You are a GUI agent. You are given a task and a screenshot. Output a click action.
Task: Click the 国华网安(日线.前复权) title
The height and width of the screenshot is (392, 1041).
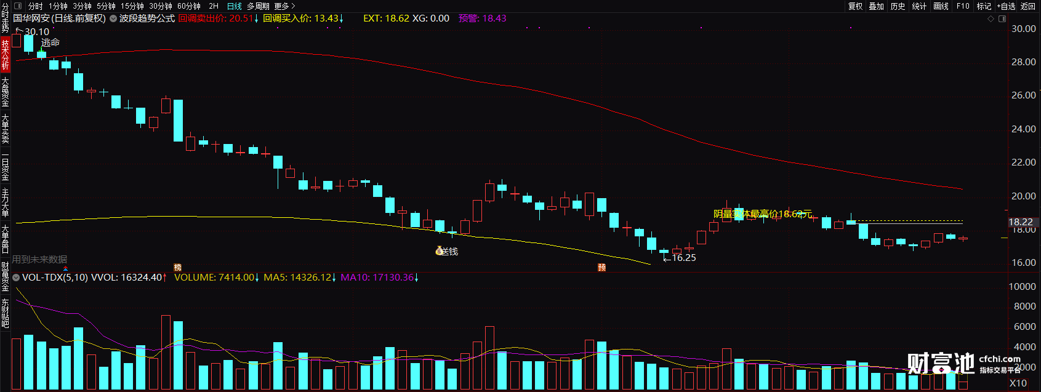click(x=60, y=18)
